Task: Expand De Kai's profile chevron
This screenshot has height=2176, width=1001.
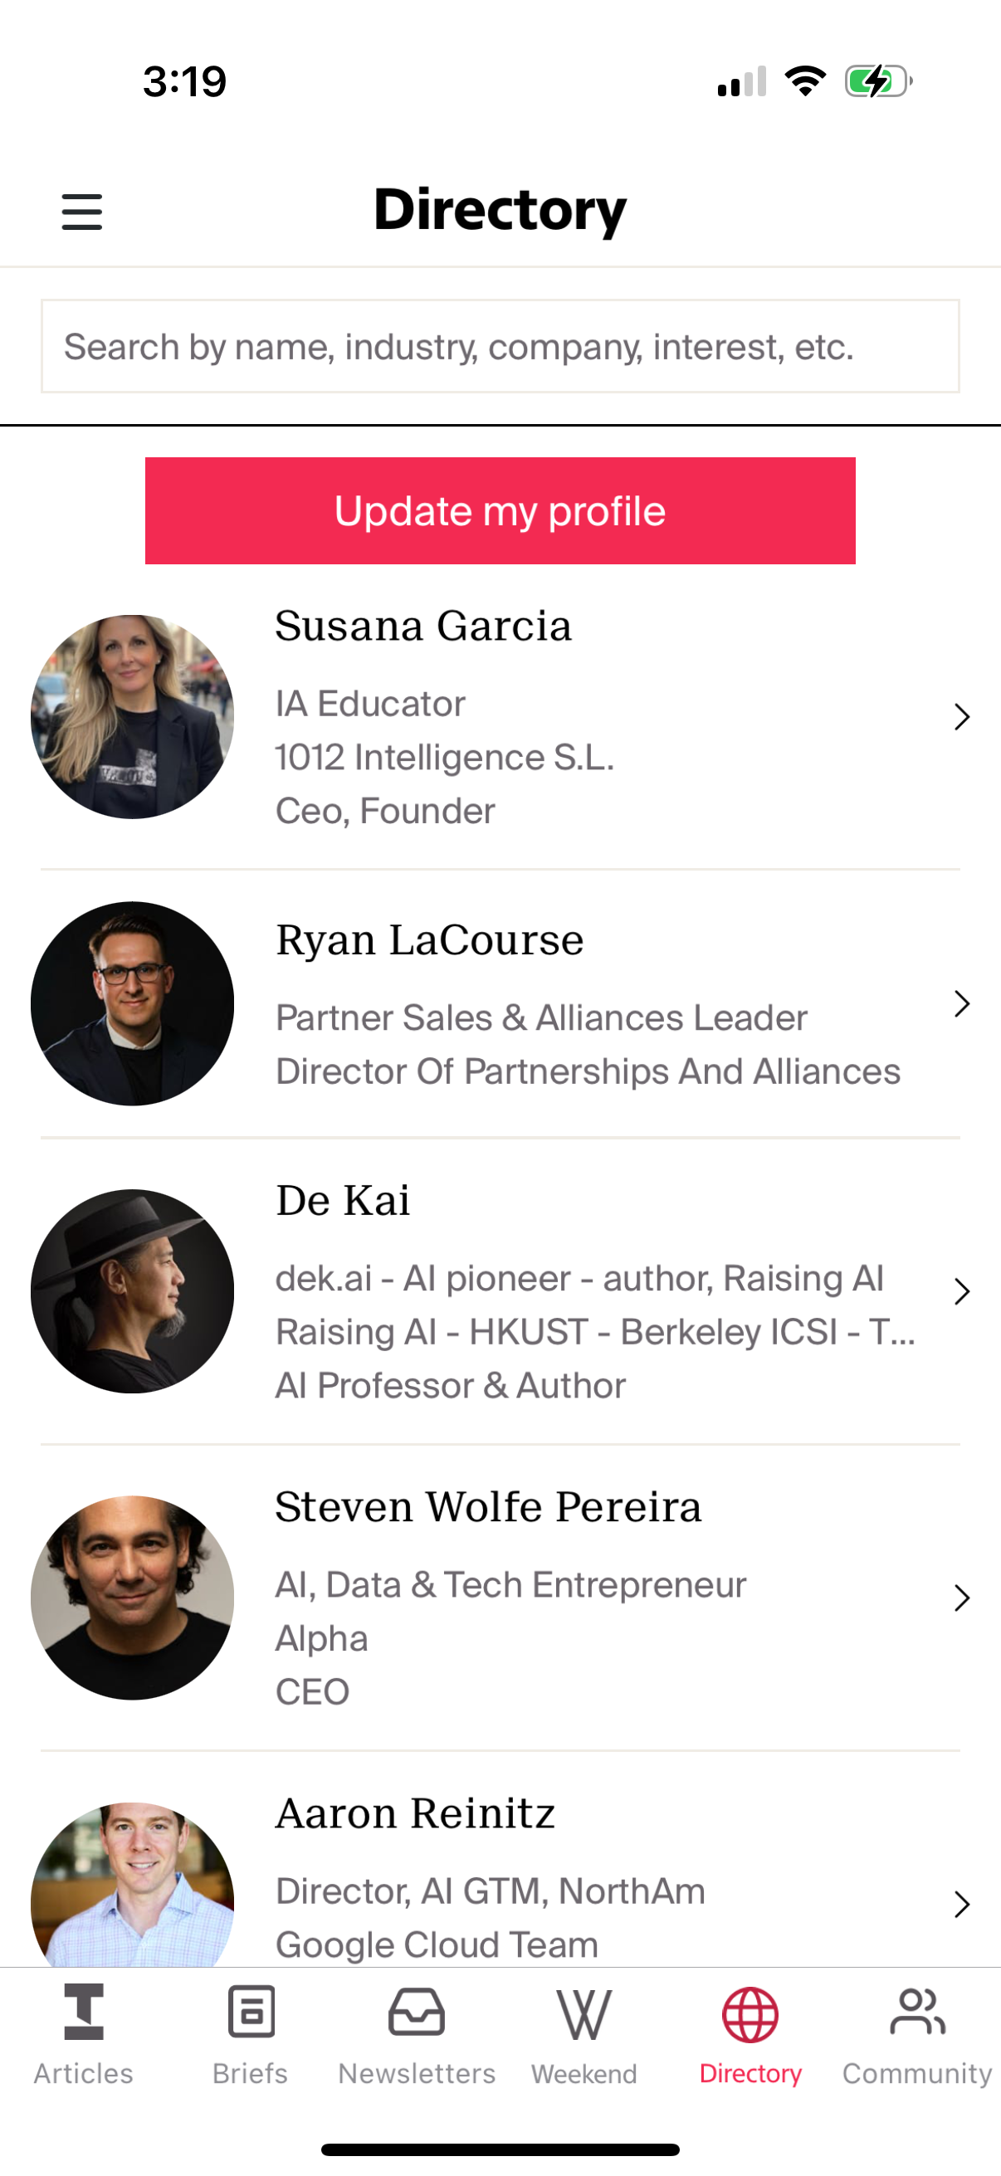Action: tap(961, 1290)
